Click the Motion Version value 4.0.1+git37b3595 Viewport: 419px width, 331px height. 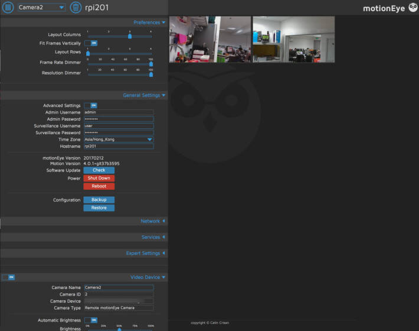[x=102, y=164]
